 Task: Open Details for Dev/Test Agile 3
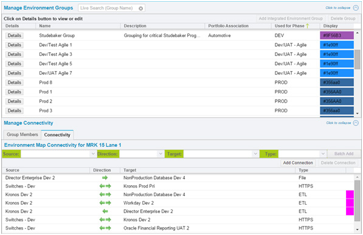[15, 55]
